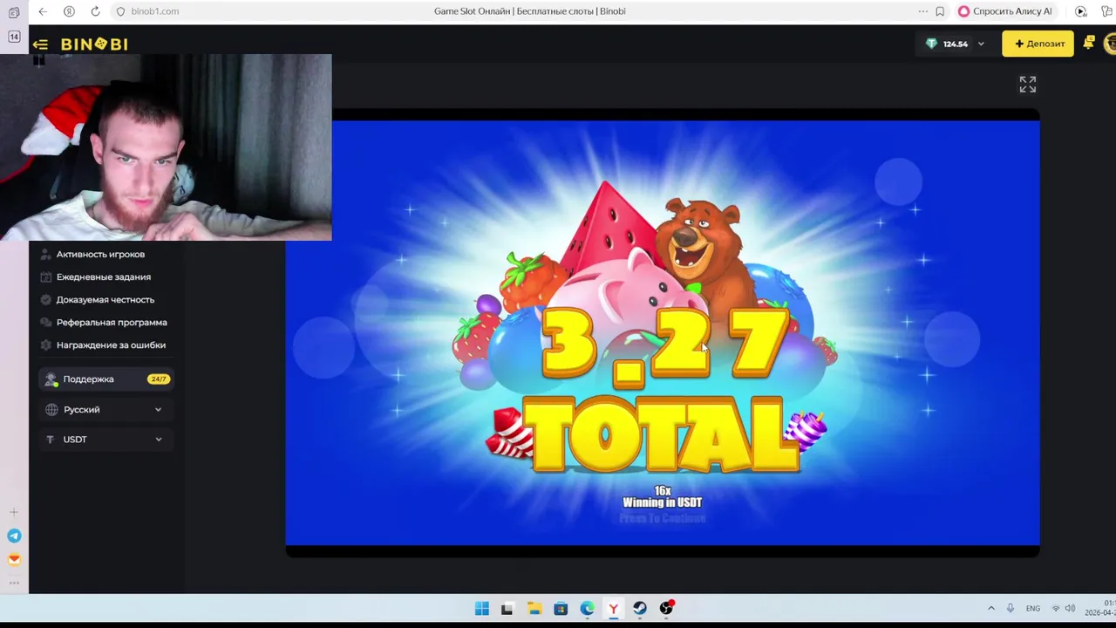This screenshot has width=1116, height=628.
Task: Click Press To Continue in the game
Action: pyautogui.click(x=663, y=518)
